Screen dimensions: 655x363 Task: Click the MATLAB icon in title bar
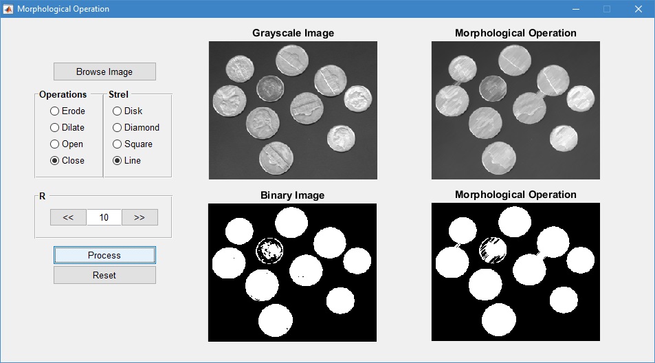(x=8, y=9)
